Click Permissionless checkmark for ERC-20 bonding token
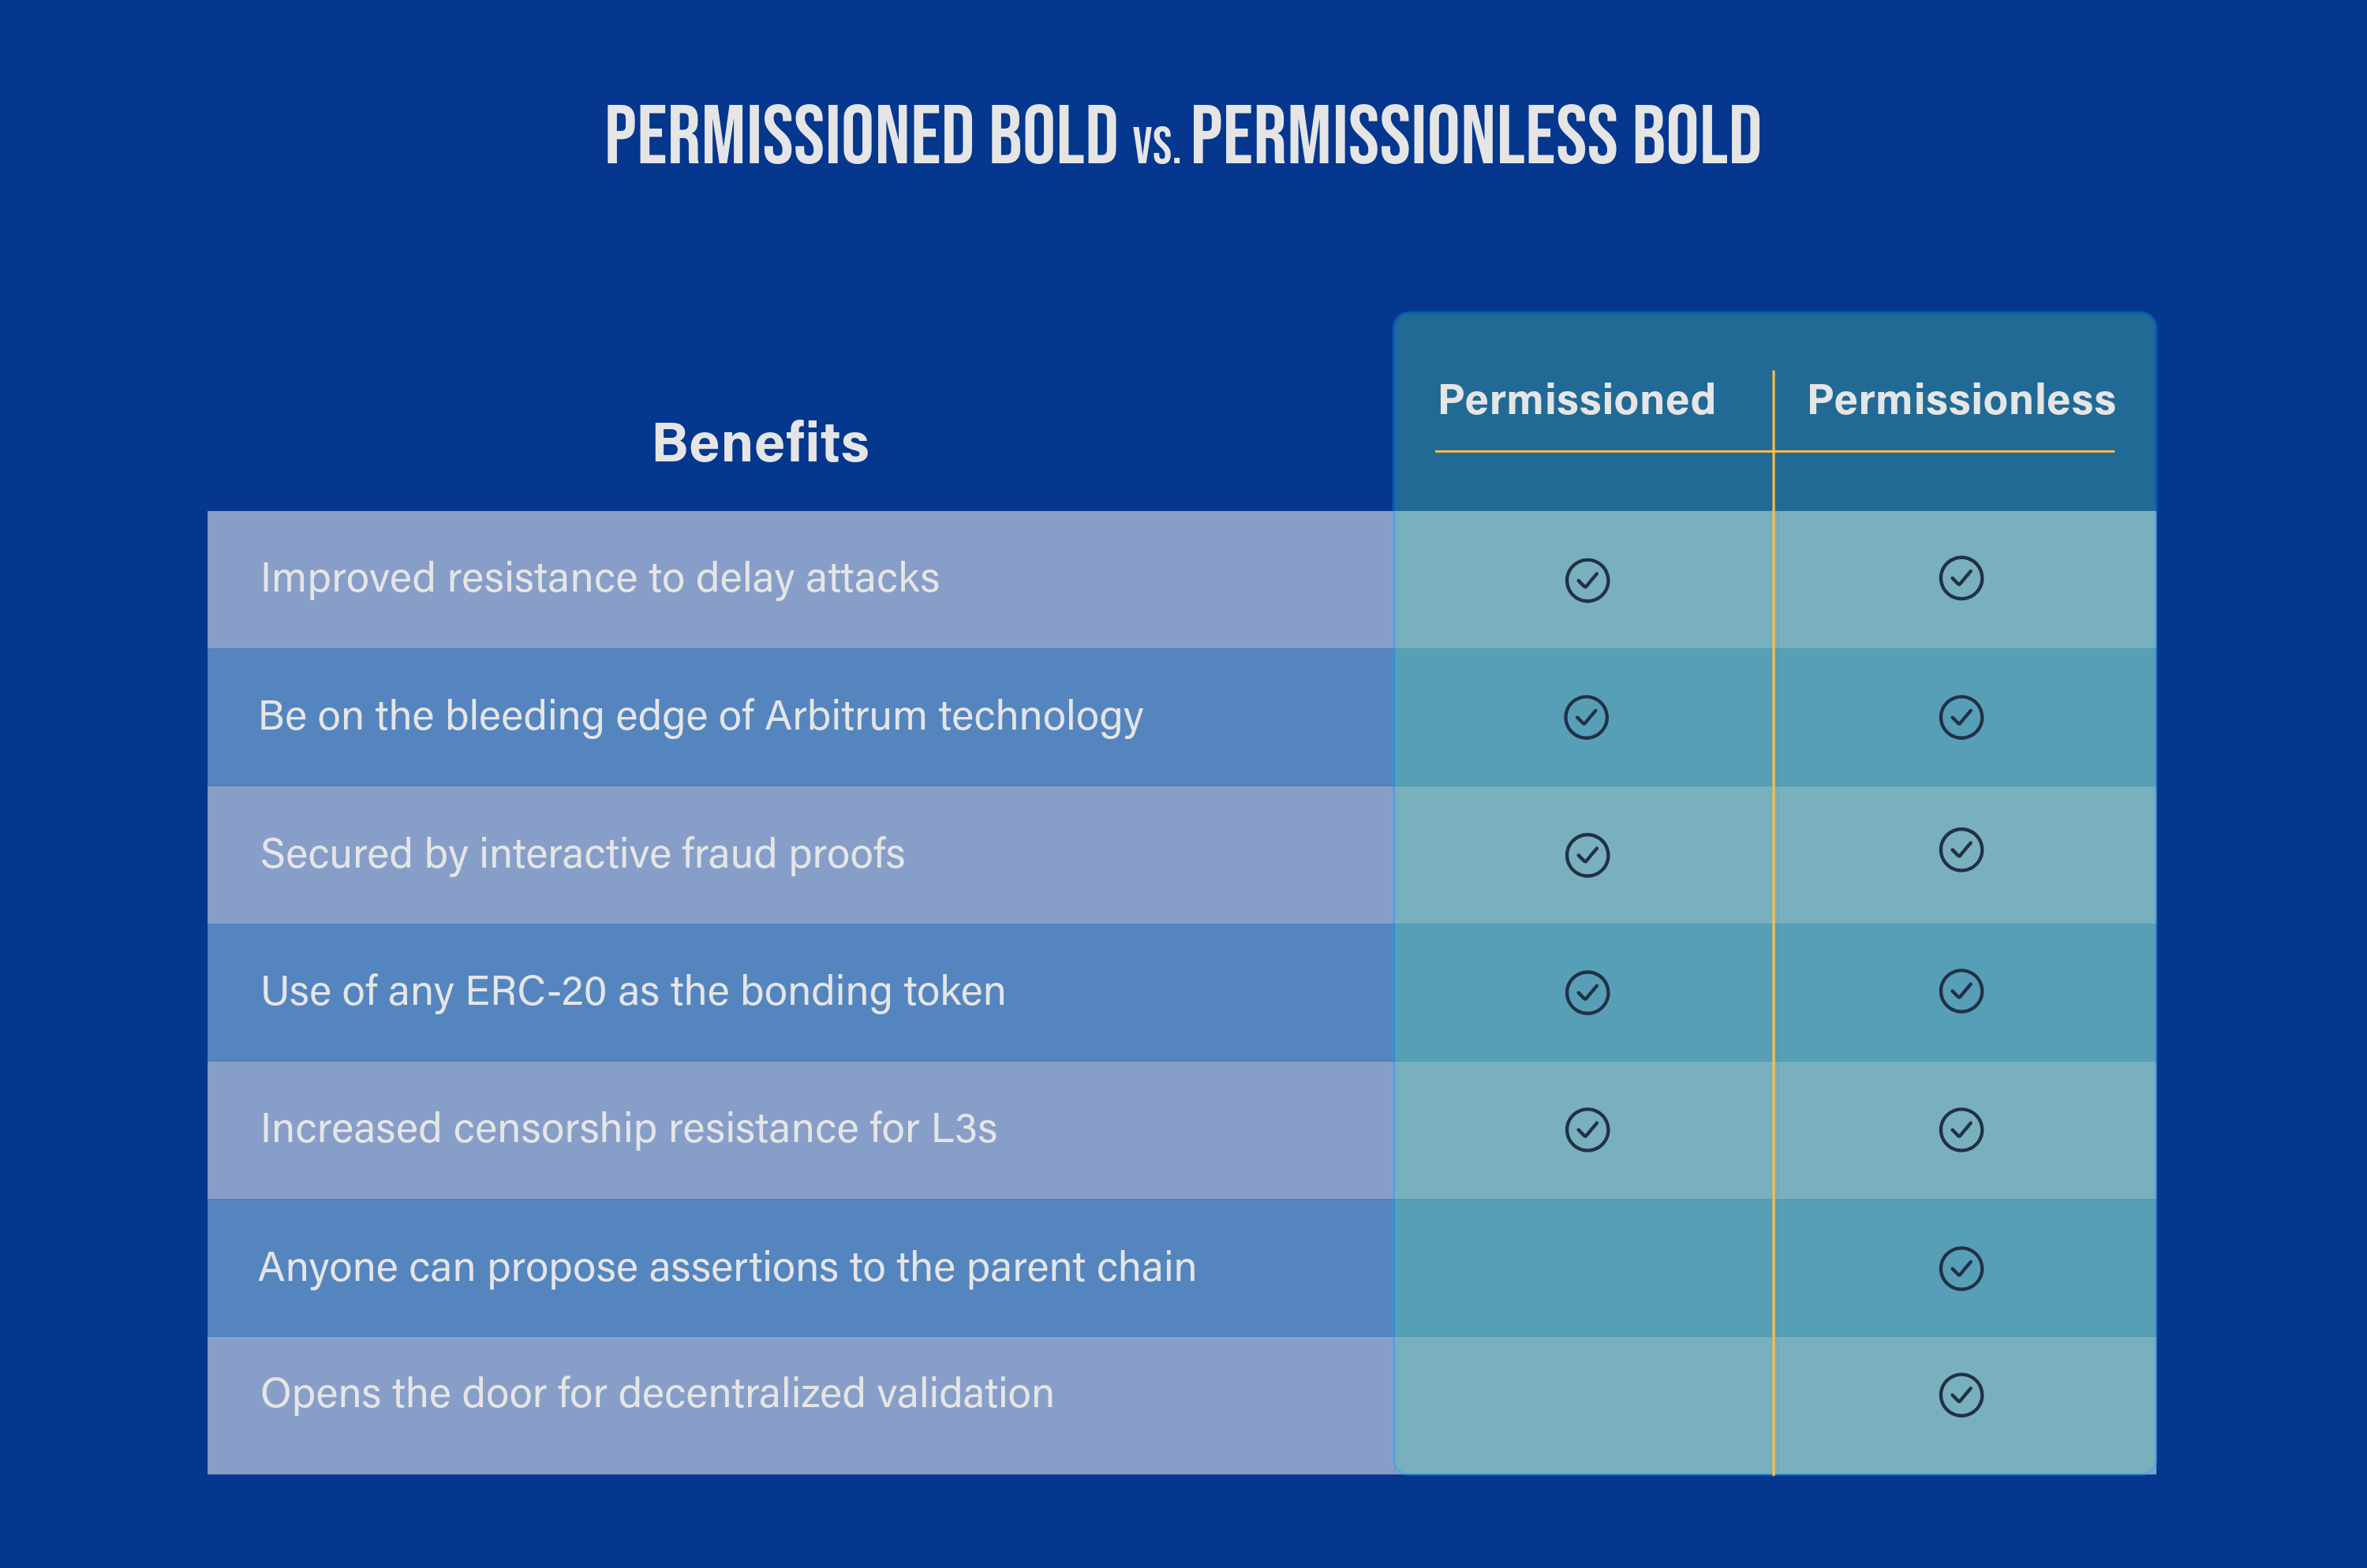2367x1568 pixels. point(1961,991)
